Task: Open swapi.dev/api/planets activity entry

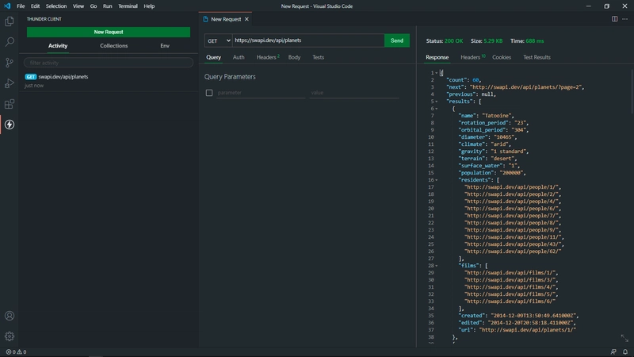Action: coord(109,81)
